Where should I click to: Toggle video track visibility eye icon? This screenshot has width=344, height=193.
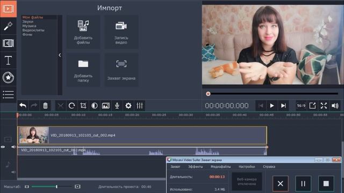[x=3, y=147]
